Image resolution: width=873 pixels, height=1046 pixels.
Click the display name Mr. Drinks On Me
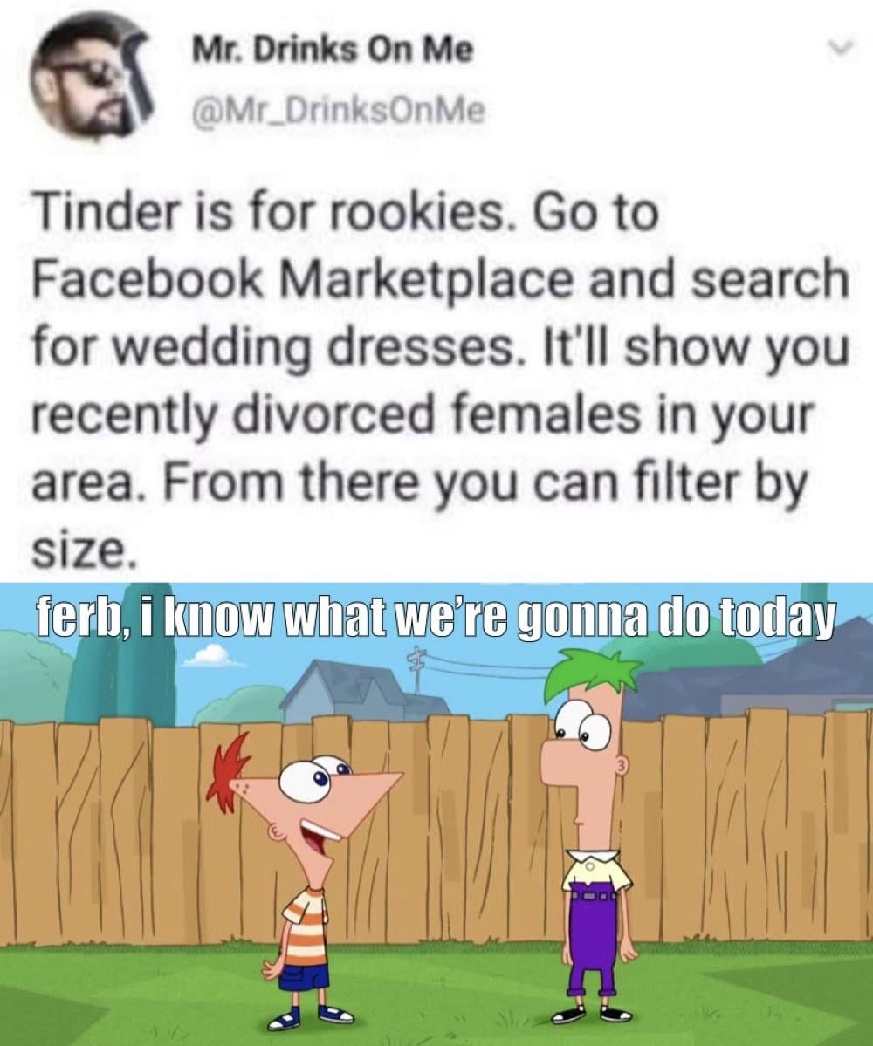[x=333, y=50]
